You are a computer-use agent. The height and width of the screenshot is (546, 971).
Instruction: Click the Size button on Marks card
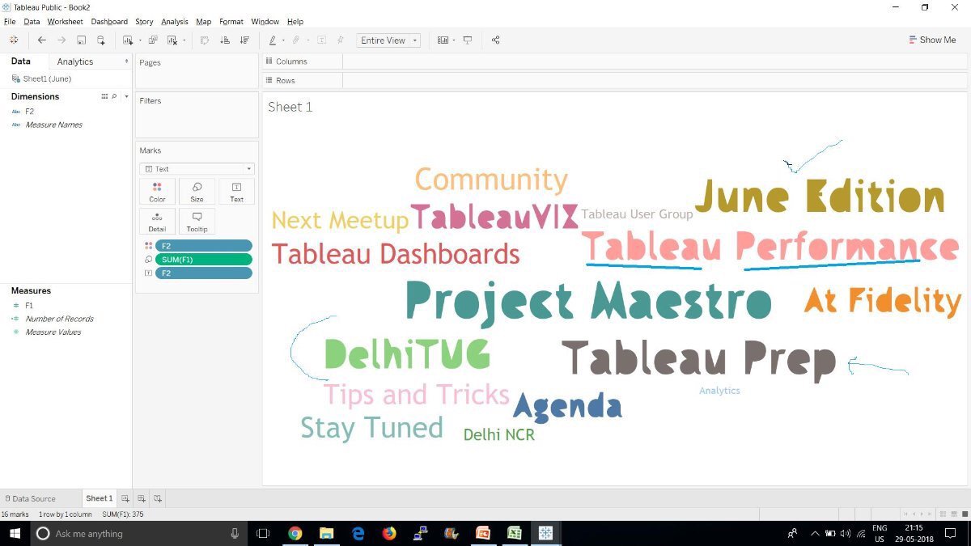(197, 192)
